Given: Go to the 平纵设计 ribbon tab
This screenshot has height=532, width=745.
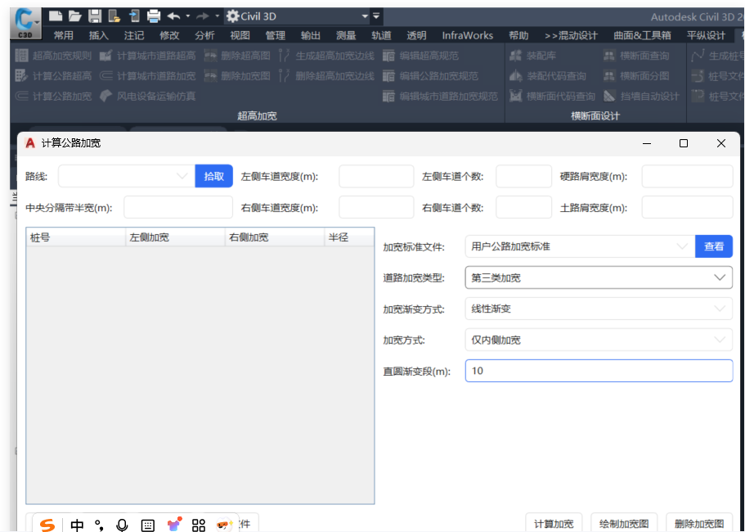Looking at the screenshot, I should tap(706, 36).
